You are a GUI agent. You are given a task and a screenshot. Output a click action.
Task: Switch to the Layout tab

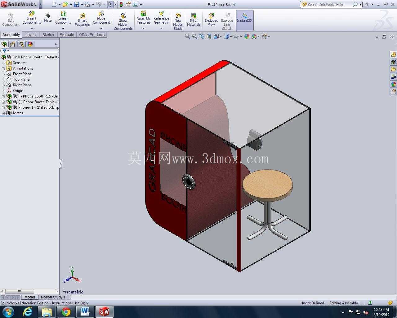[31, 35]
